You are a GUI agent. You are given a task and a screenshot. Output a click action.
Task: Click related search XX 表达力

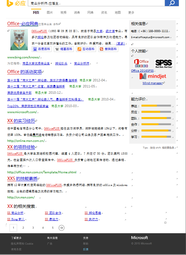click(52, 219)
